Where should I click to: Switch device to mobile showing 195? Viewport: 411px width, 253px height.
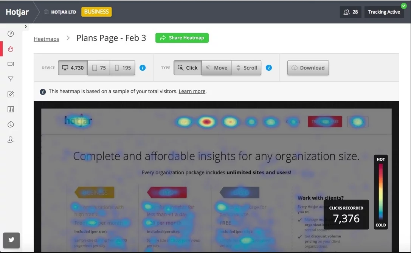pyautogui.click(x=123, y=68)
